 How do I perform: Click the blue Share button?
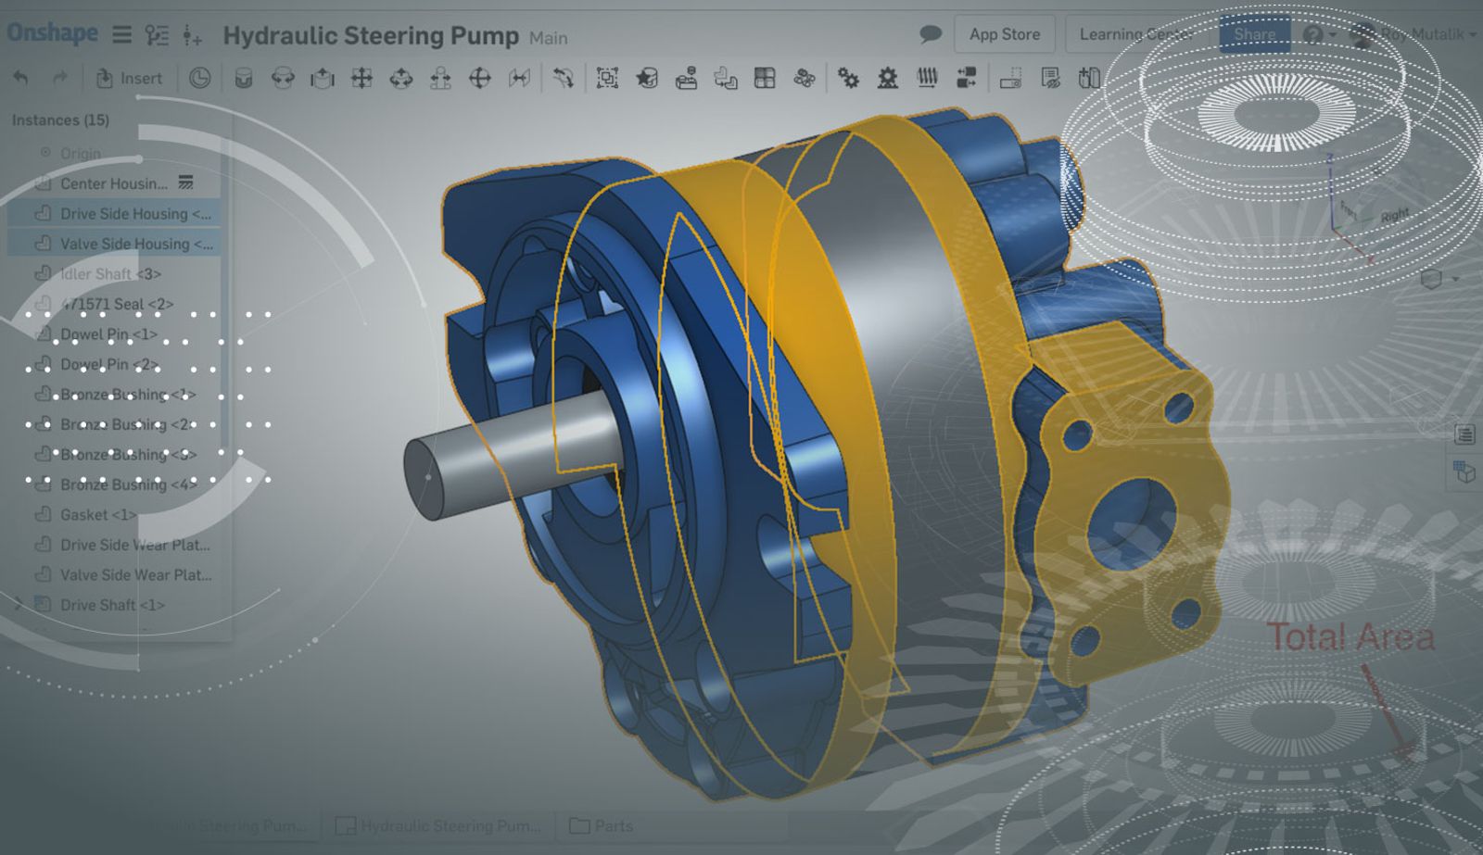coord(1254,34)
